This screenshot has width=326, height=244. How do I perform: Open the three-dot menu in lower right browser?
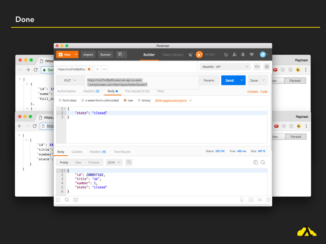(x=306, y=126)
